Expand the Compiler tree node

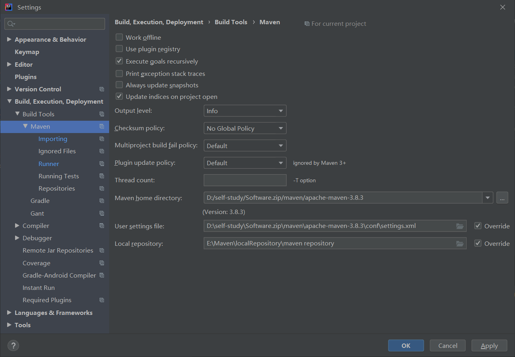point(17,226)
